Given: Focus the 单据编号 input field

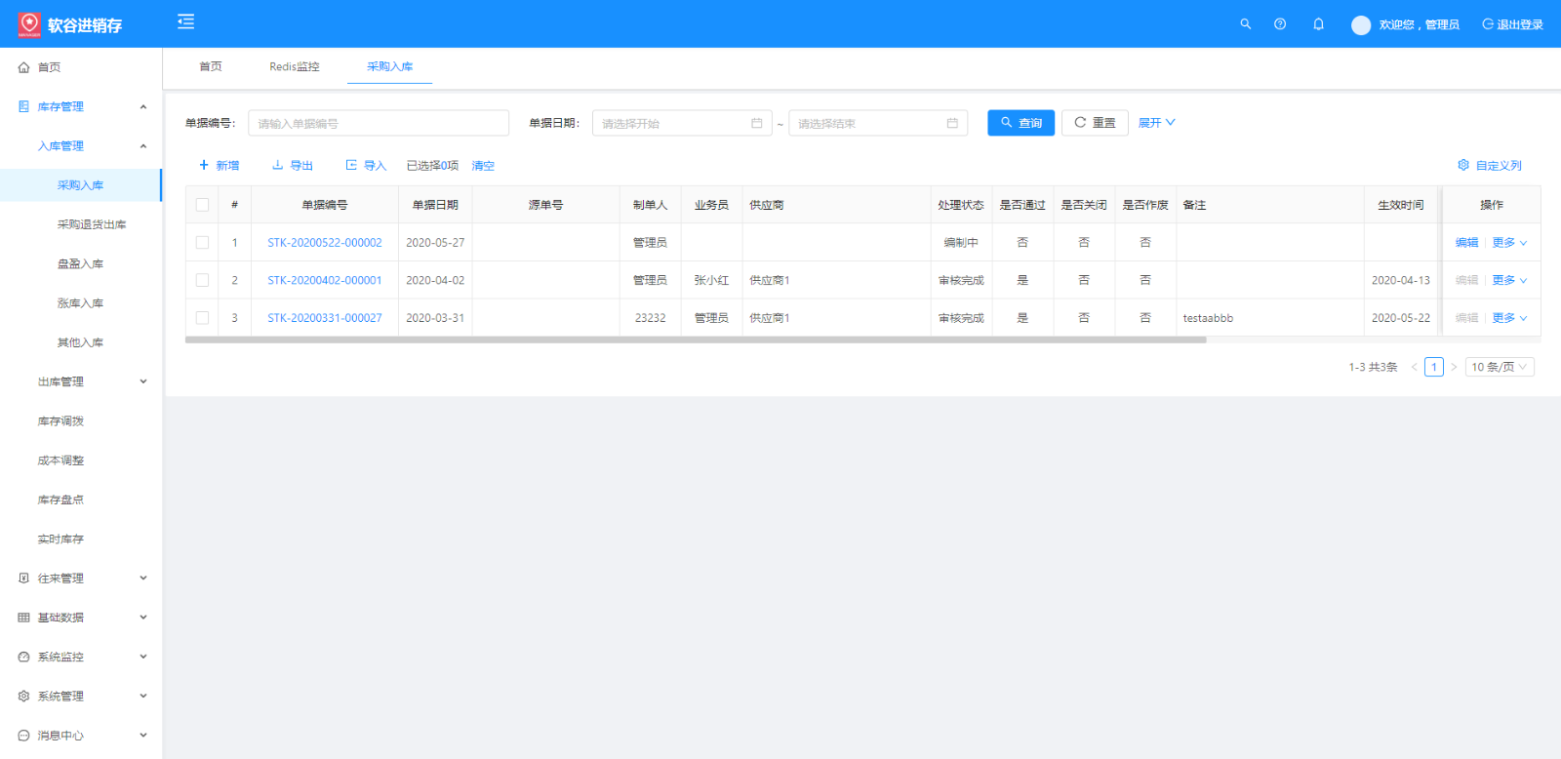Looking at the screenshot, I should pyautogui.click(x=378, y=123).
